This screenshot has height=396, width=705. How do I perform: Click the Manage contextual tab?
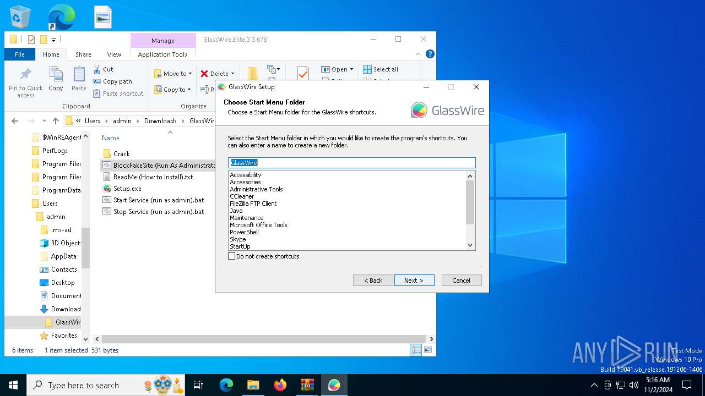[163, 41]
